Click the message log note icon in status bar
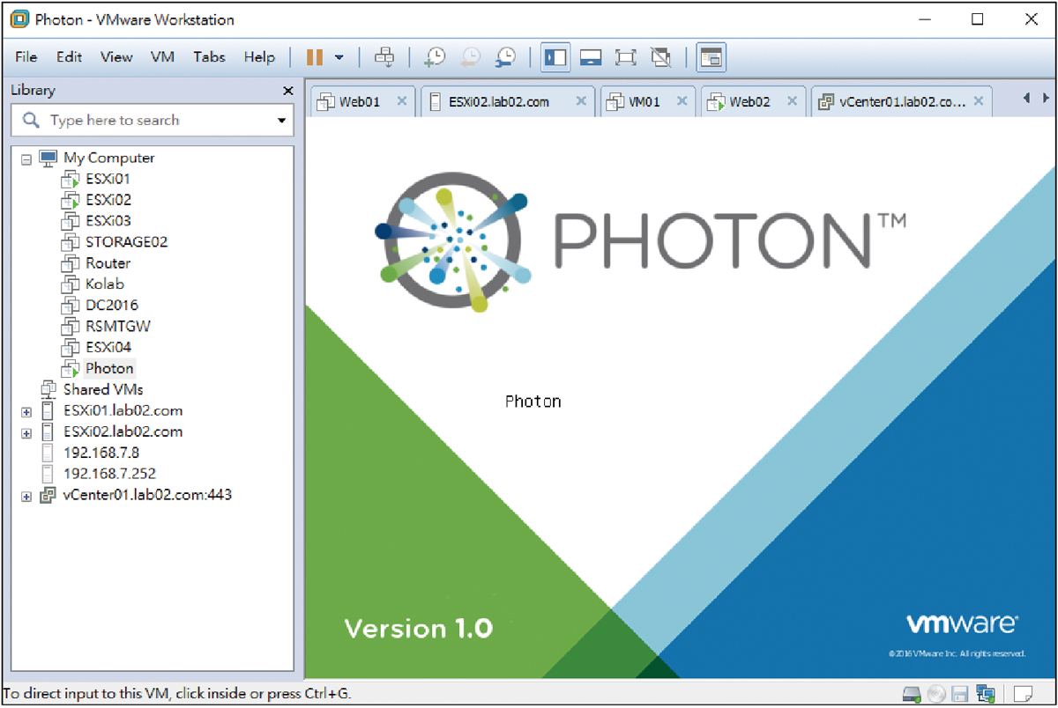The width and height of the screenshot is (1058, 708). tap(1023, 694)
